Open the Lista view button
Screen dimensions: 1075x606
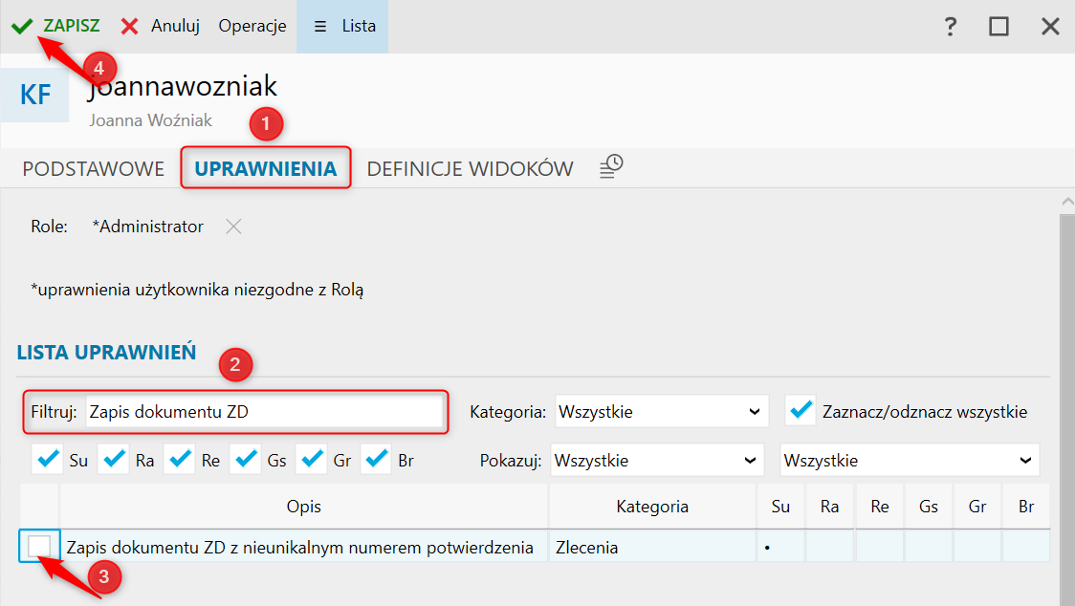tap(342, 26)
